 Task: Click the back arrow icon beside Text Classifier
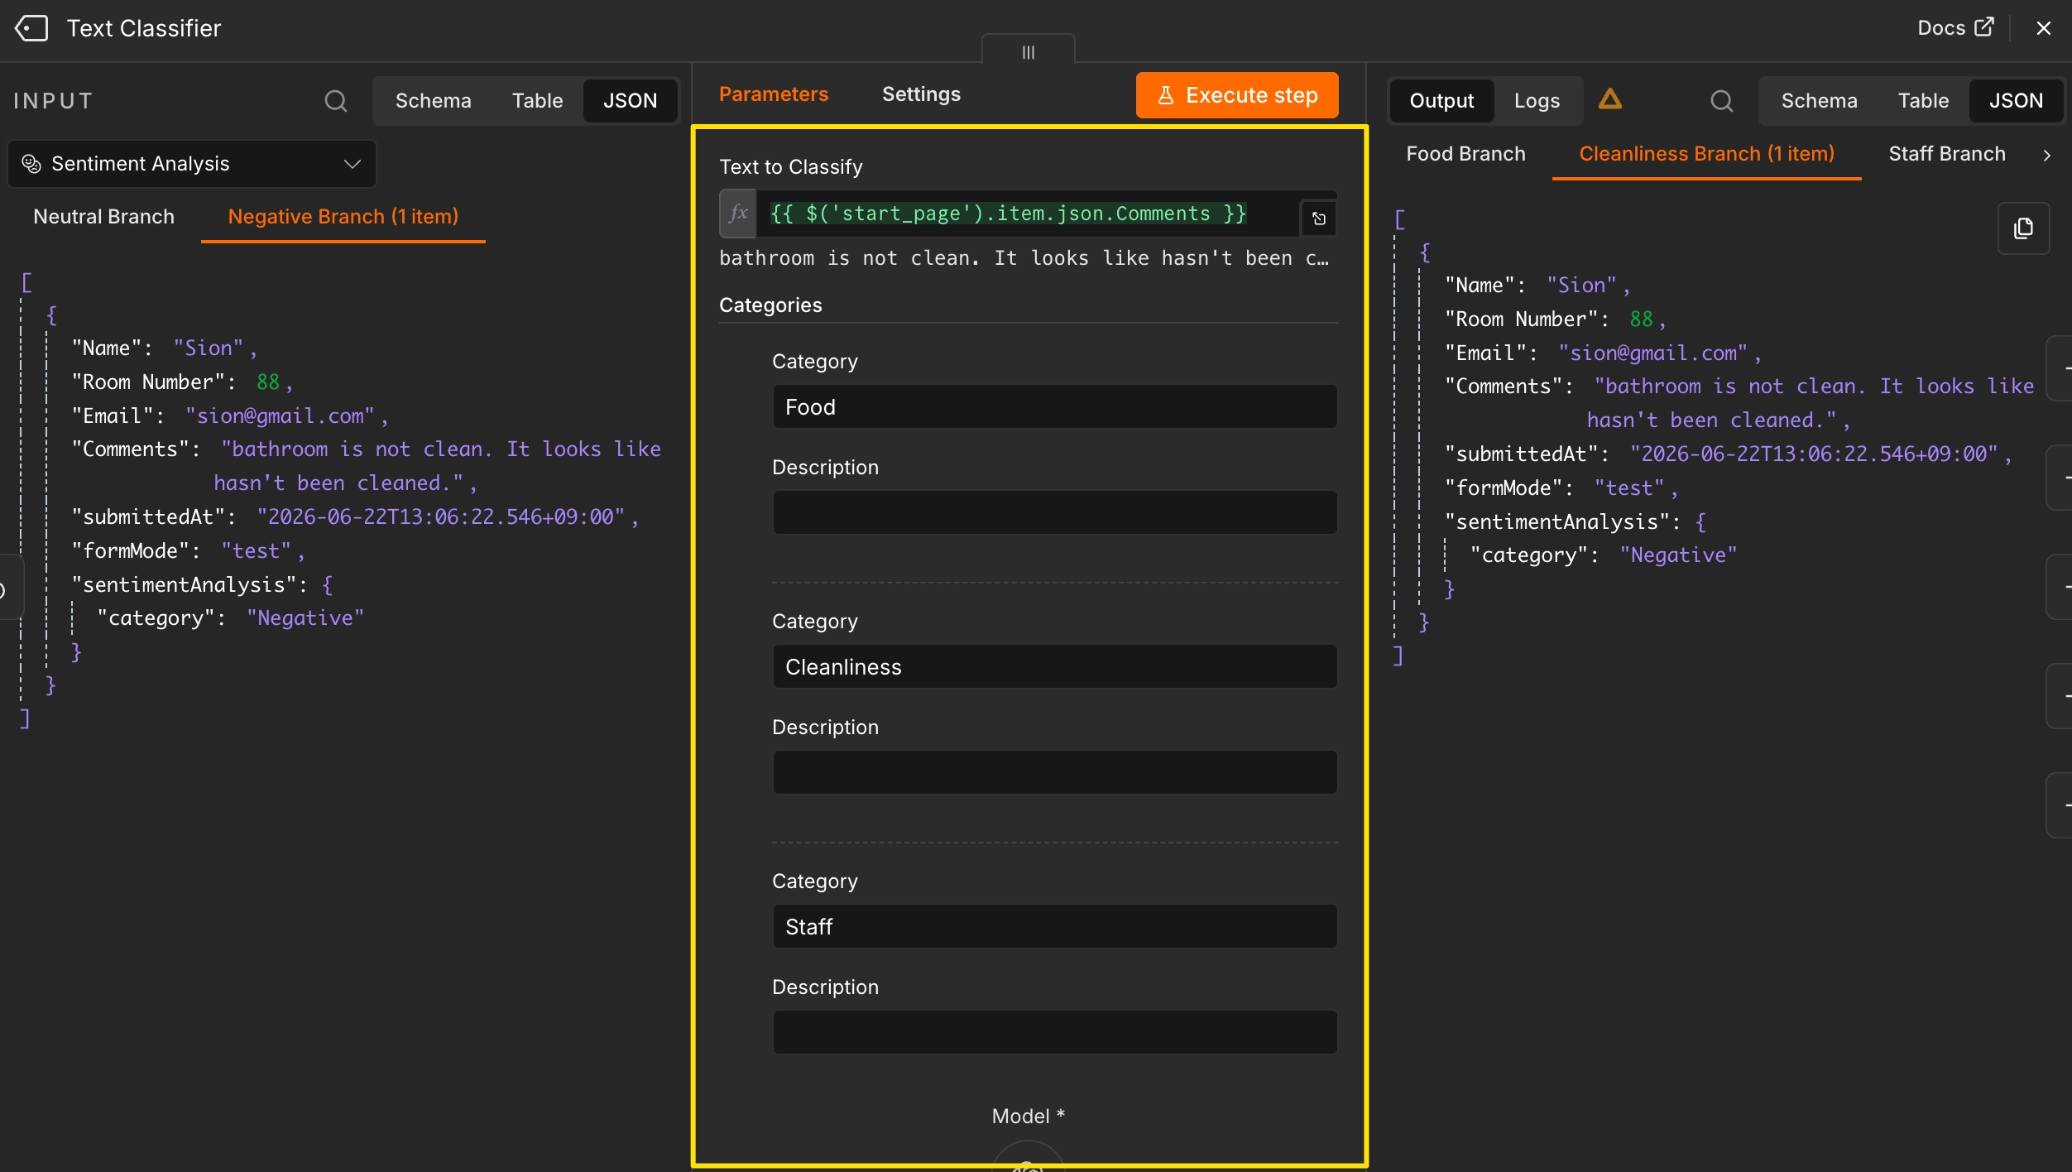click(x=31, y=29)
